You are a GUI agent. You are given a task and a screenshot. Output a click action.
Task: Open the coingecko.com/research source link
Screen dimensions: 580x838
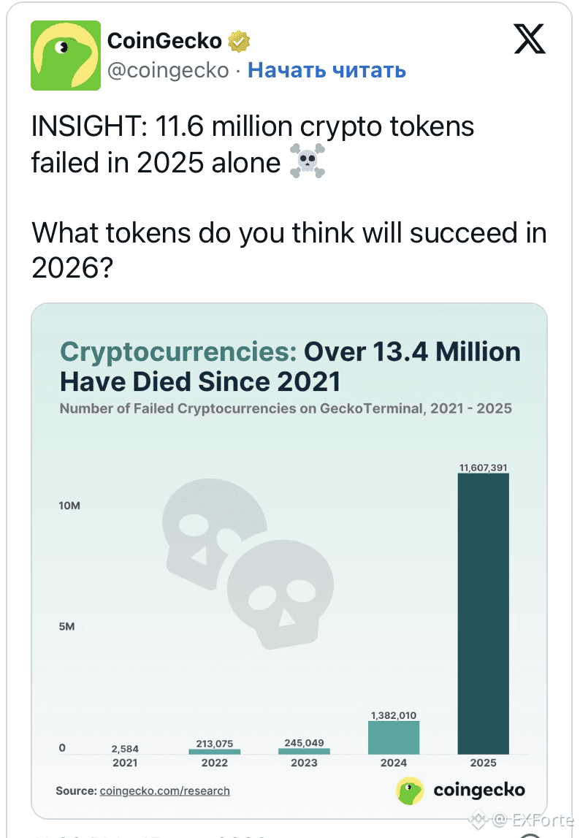pos(164,791)
